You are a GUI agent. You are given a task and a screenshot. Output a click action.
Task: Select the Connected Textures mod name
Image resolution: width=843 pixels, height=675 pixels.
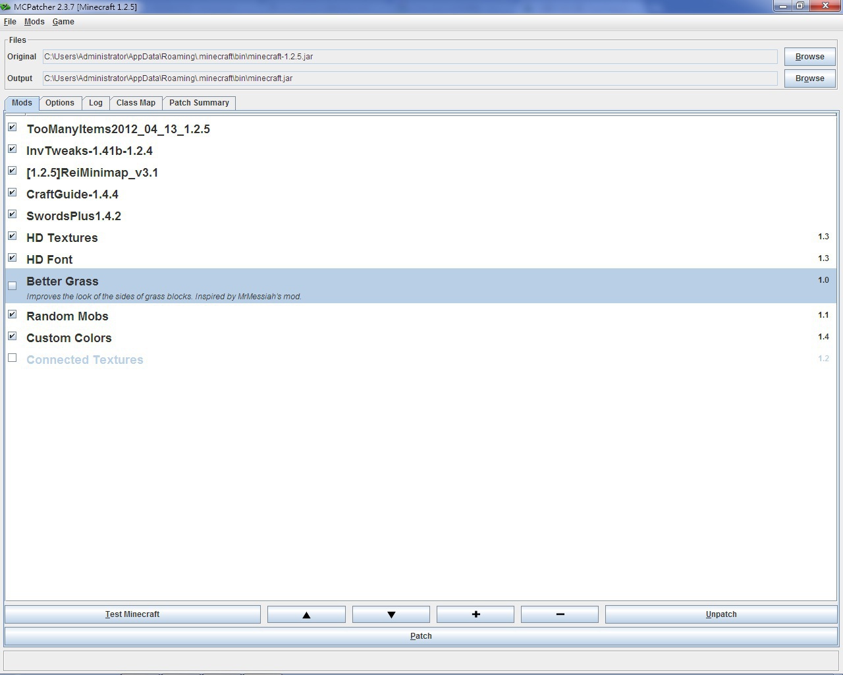pyautogui.click(x=85, y=360)
